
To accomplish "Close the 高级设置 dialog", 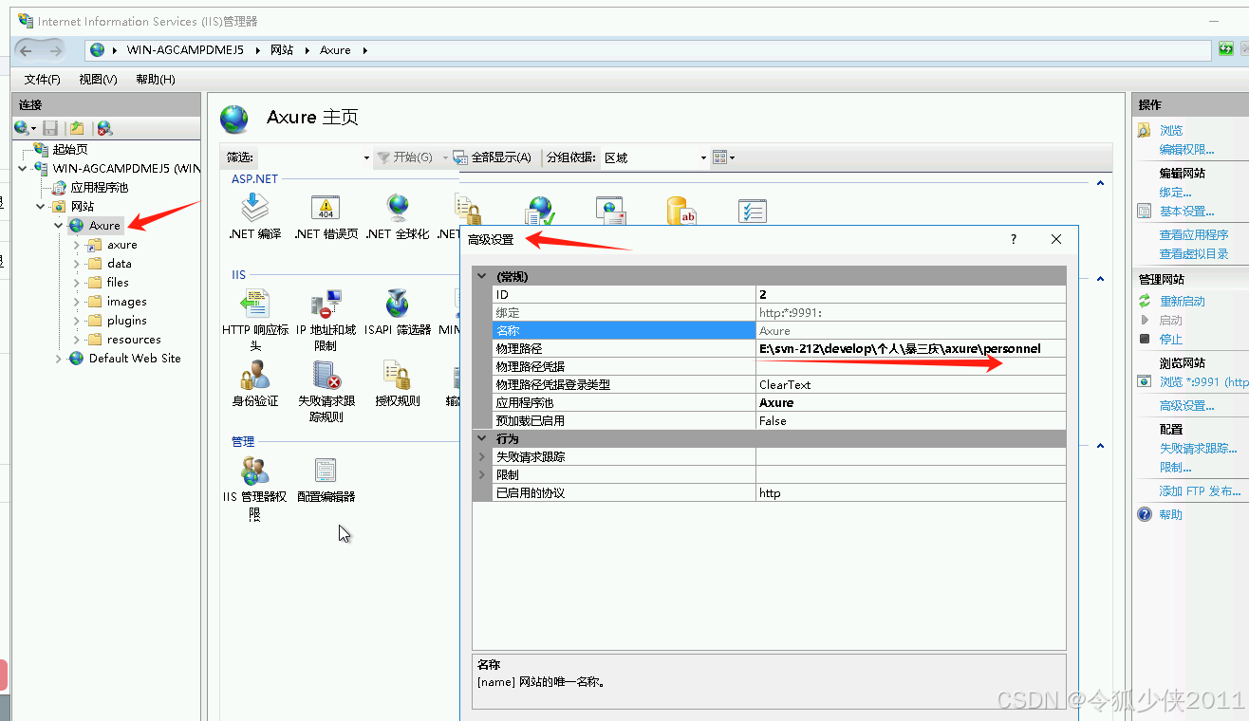I will (x=1056, y=239).
